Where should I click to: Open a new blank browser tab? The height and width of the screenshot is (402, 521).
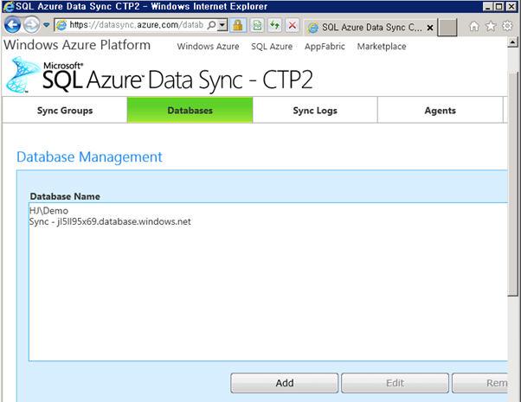[447, 27]
